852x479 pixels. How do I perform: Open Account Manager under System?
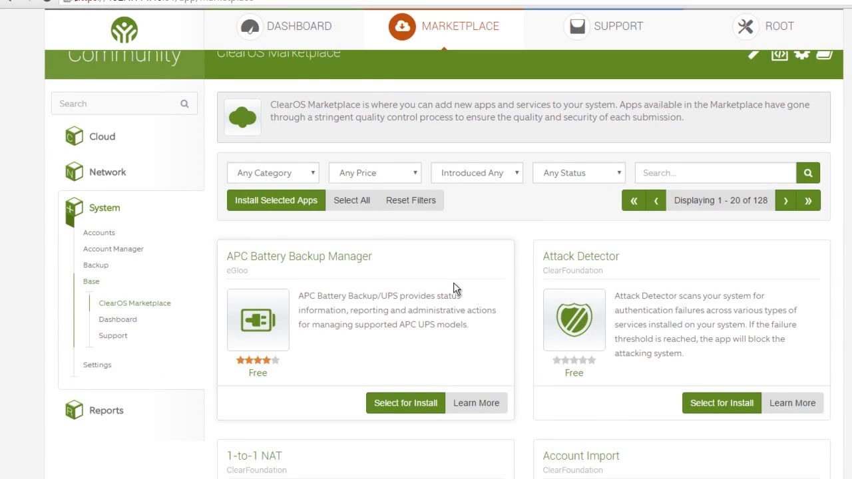point(113,249)
